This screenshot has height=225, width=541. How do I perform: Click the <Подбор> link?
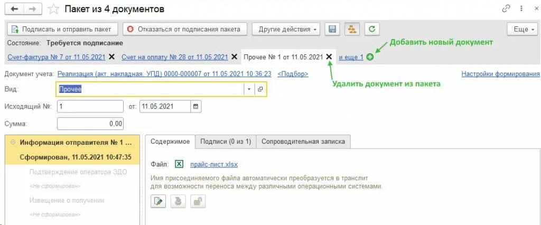pyautogui.click(x=293, y=74)
